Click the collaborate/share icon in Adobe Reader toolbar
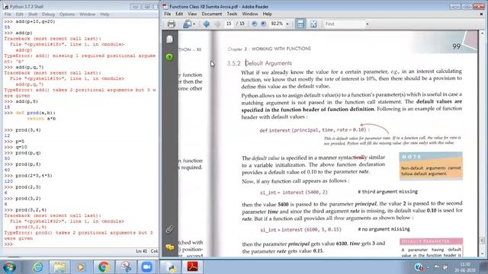Image resolution: width=488 pixels, height=274 pixels. click(187, 24)
